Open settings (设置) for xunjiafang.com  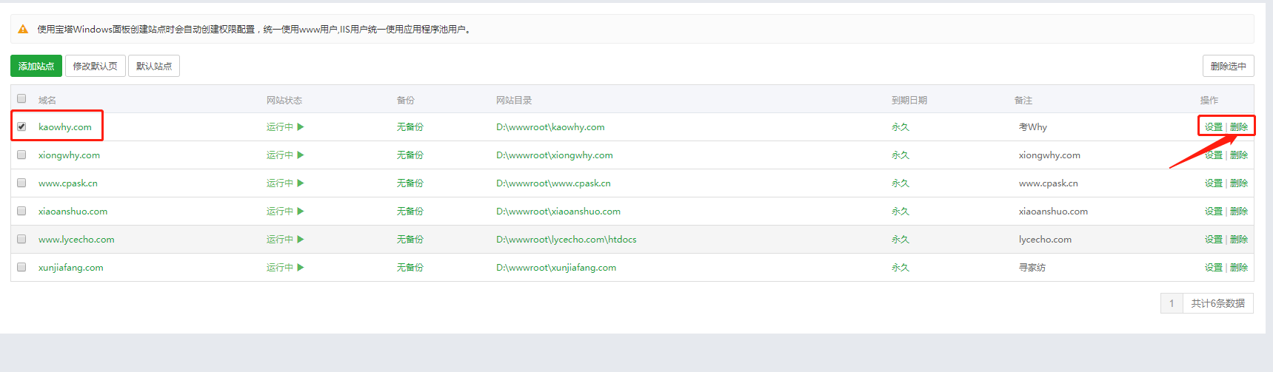tap(1213, 268)
